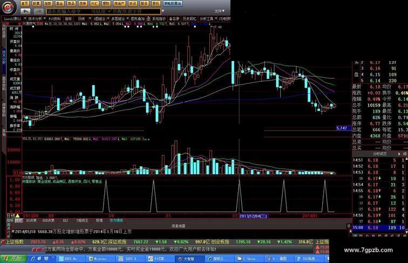Open the 首页 home button
This screenshot has height=263, width=408.
24,3
